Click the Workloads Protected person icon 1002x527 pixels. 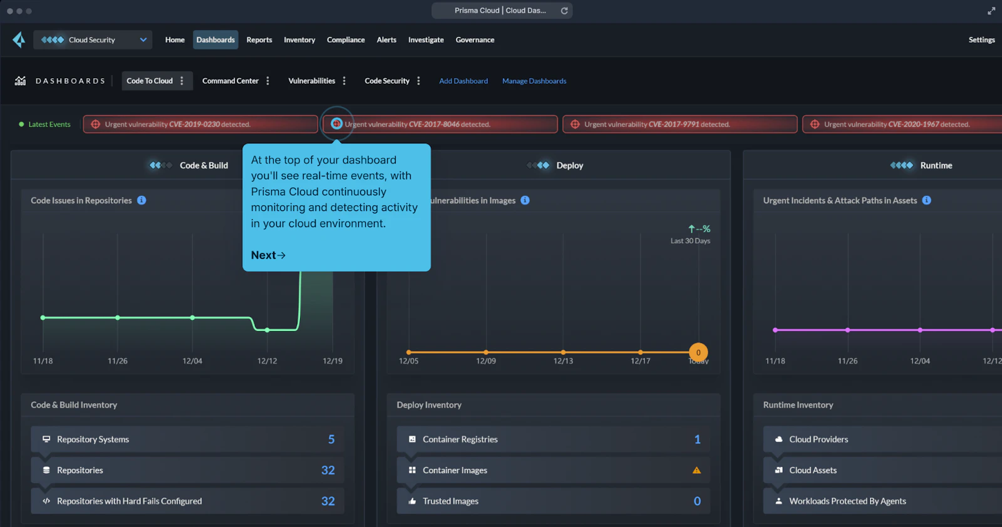[x=779, y=501]
